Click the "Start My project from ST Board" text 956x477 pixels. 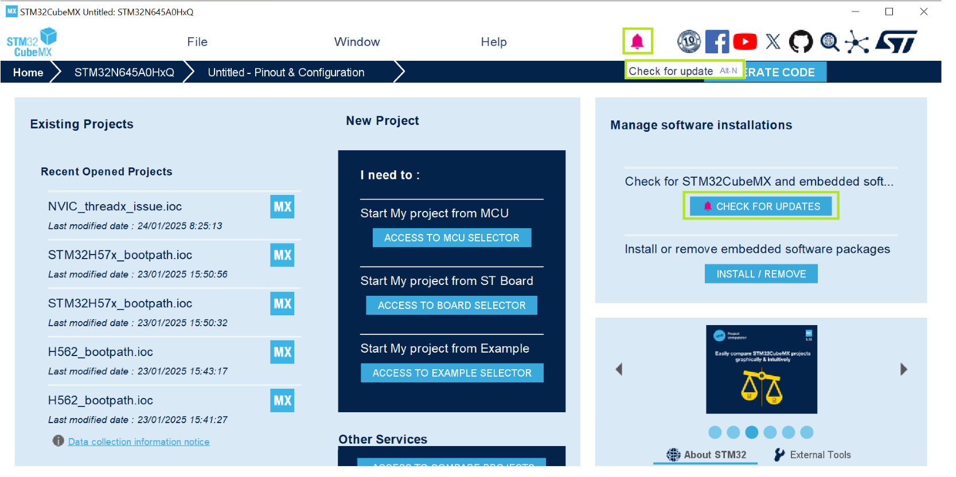click(x=447, y=281)
